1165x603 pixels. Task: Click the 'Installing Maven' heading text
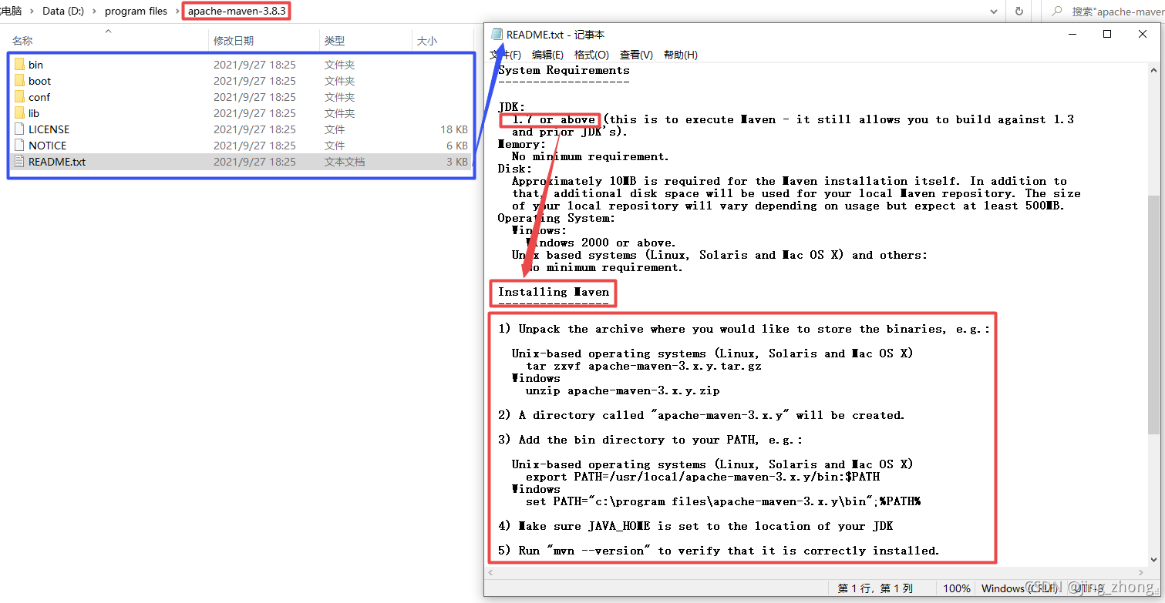coord(554,292)
